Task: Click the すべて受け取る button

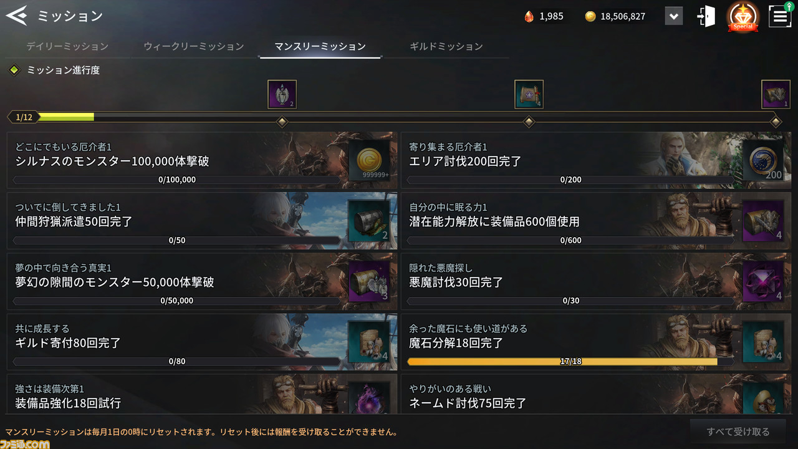Action: (x=738, y=432)
